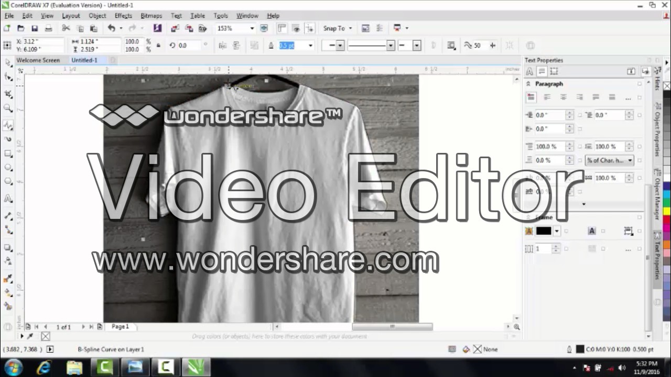The width and height of the screenshot is (671, 377).
Task: Click the number of columns field showing 1
Action: click(x=543, y=249)
